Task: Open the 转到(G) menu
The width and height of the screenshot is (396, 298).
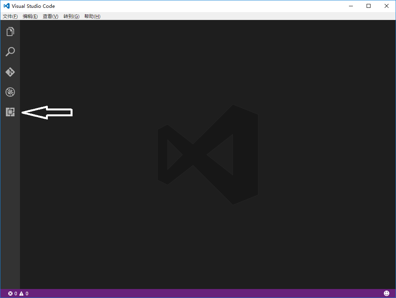Action: pyautogui.click(x=71, y=16)
